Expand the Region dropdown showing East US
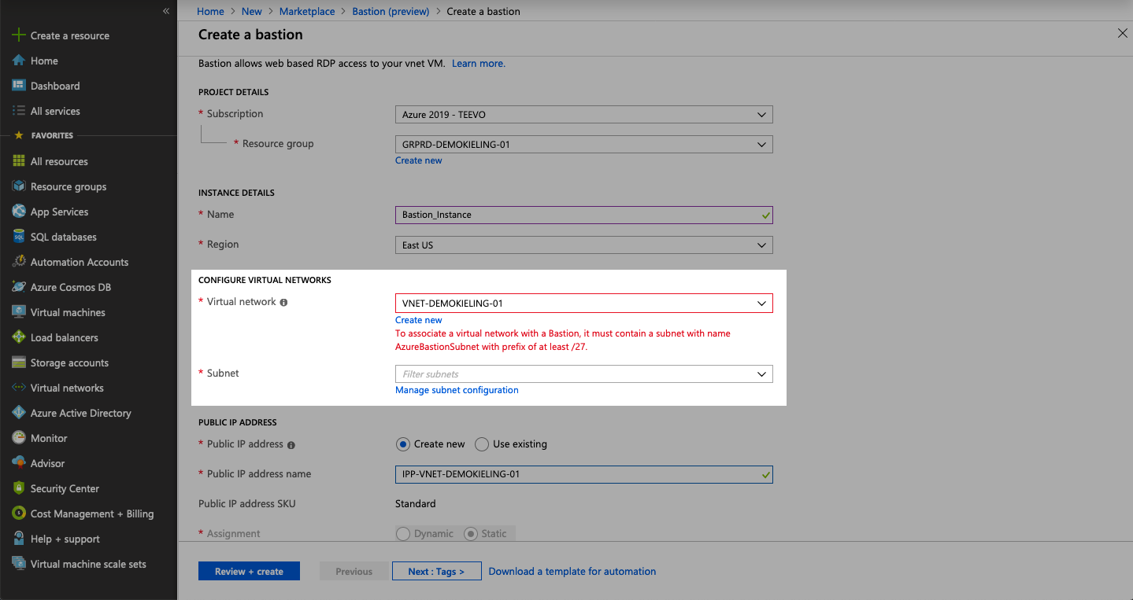The width and height of the screenshot is (1133, 600). tap(583, 245)
